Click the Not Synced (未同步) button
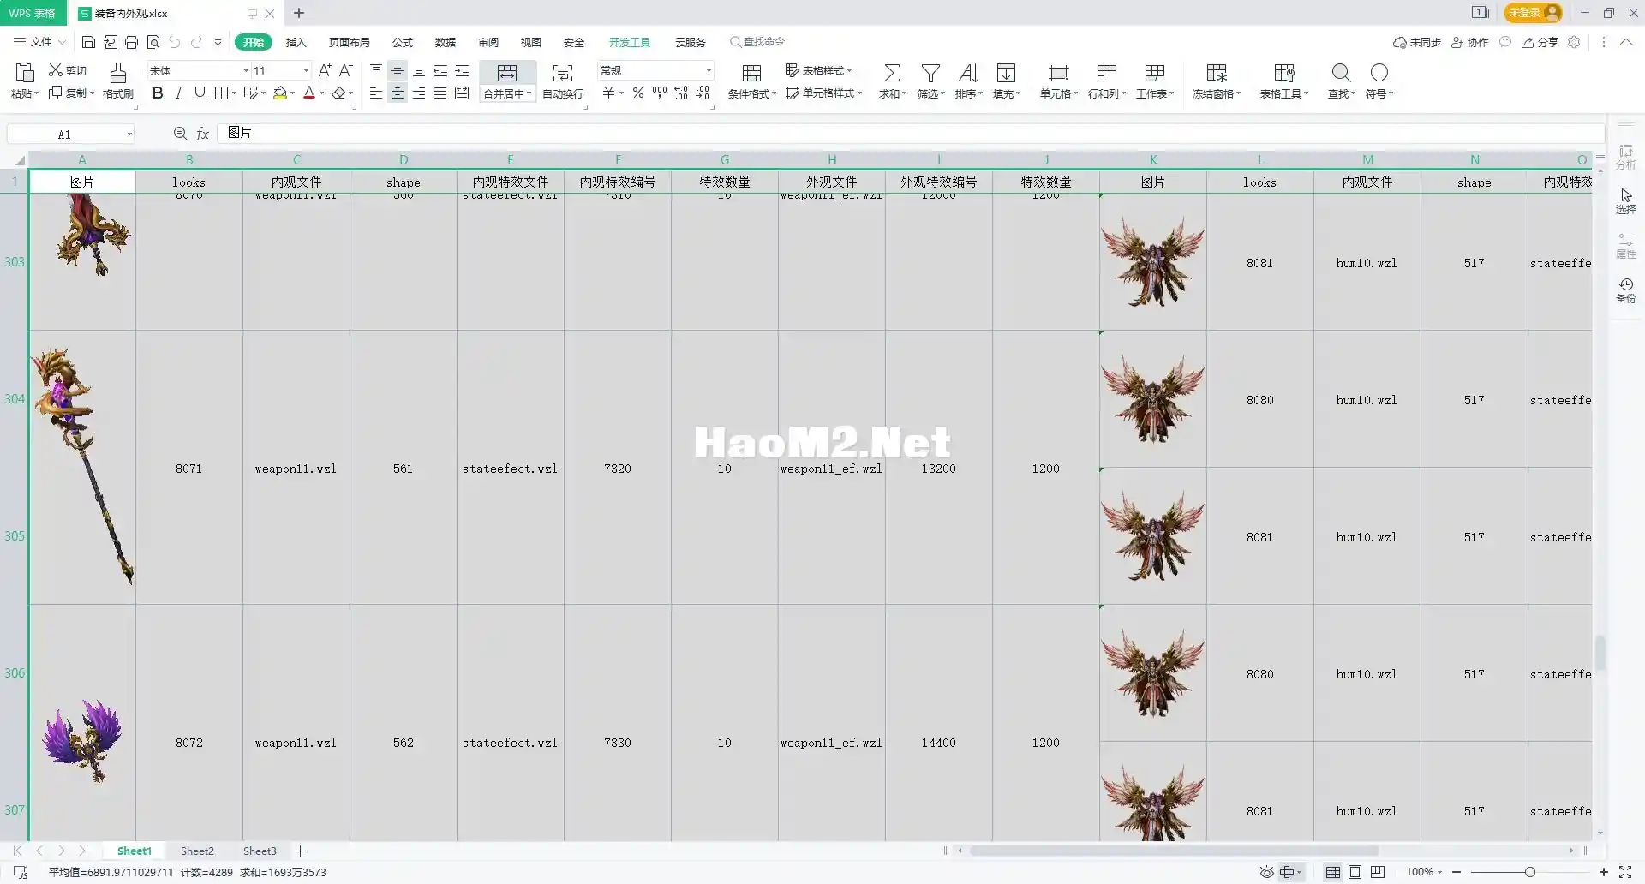Screen dimensions: 1645x884 tap(1417, 42)
